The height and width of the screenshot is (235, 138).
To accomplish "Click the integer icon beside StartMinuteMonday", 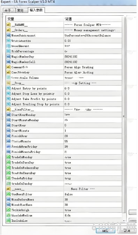I will pyautogui.click(x=8, y=120).
